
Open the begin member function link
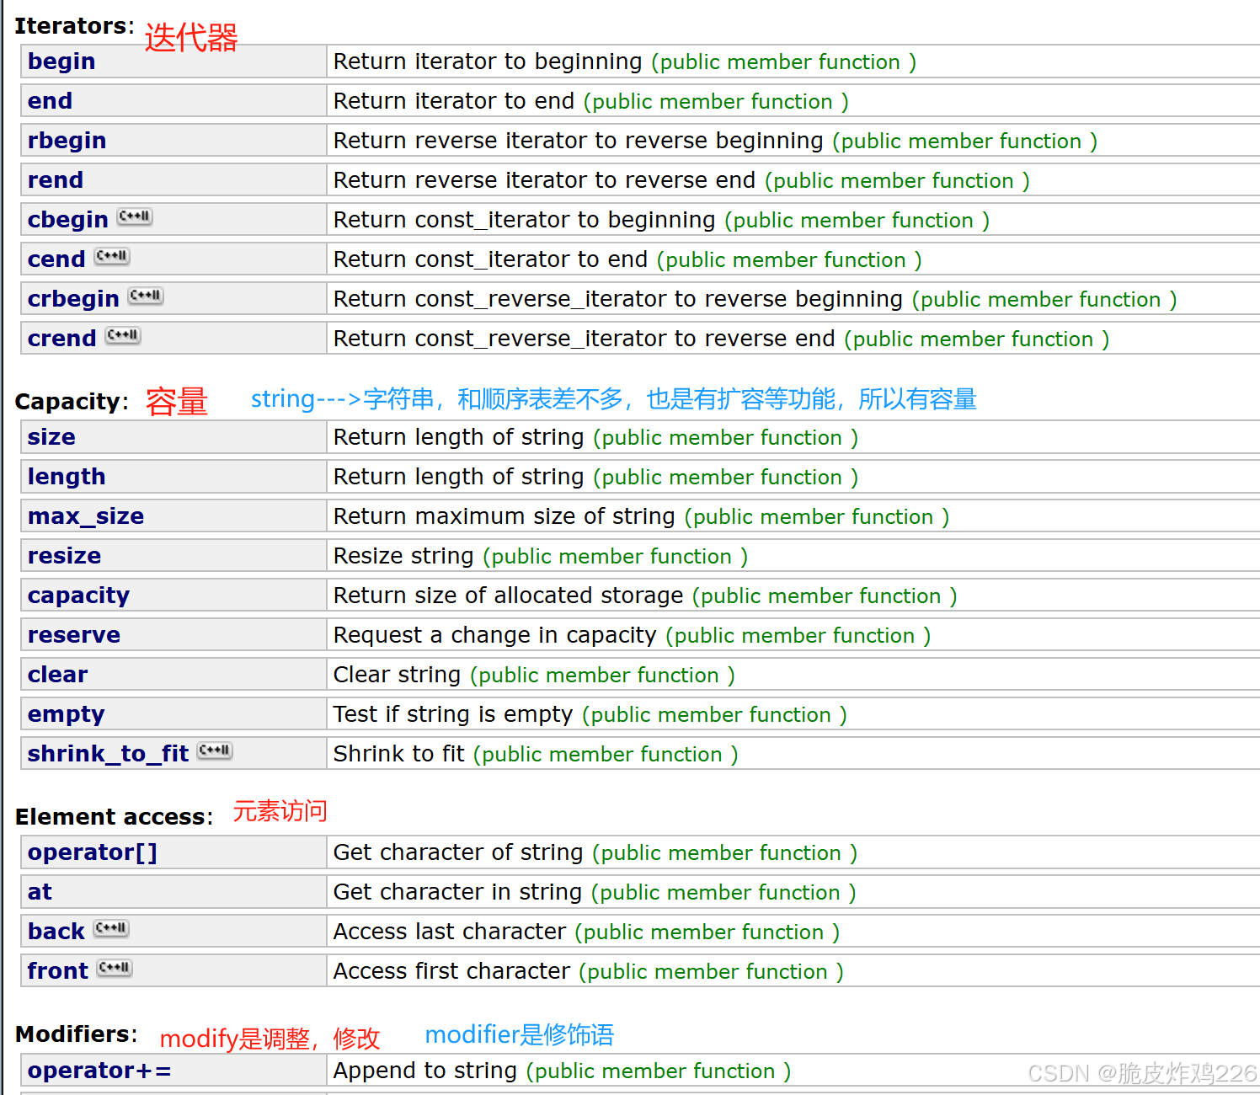61,61
